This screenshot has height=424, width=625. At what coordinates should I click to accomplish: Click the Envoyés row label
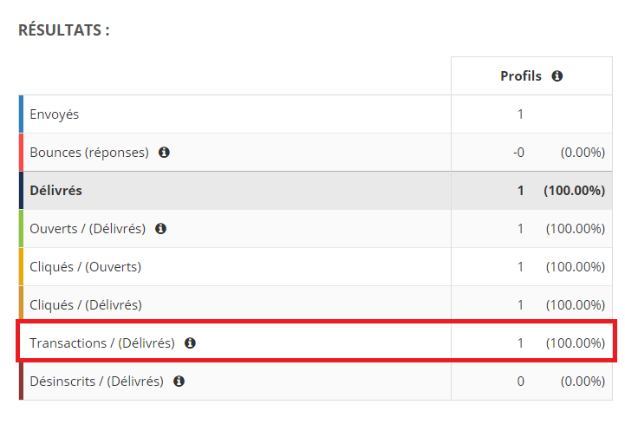[x=55, y=114]
